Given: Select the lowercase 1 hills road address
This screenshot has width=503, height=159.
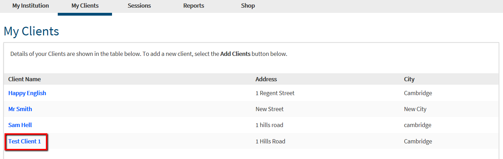Looking at the screenshot, I should click(x=269, y=125).
